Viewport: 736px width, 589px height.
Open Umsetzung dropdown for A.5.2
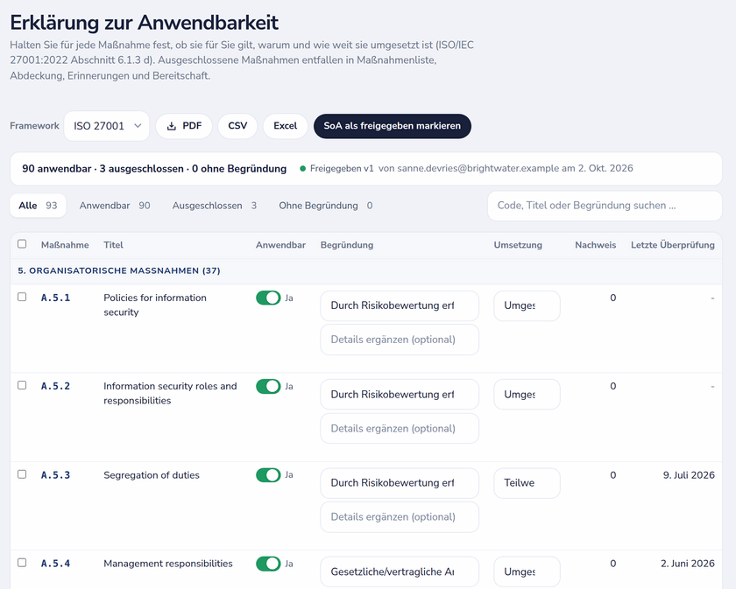[527, 395]
